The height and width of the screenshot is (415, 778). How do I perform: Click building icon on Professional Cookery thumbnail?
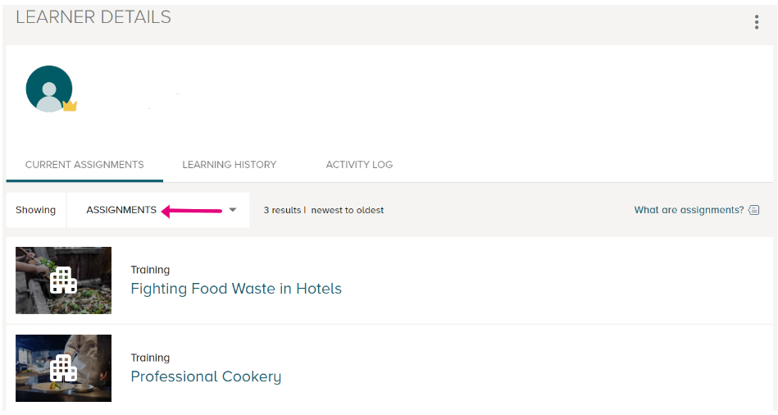click(63, 367)
